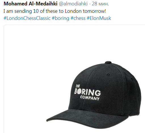Click the number 10 in the tweet text
Image resolution: width=145 pixels, height=133 pixels.
pos(36,11)
